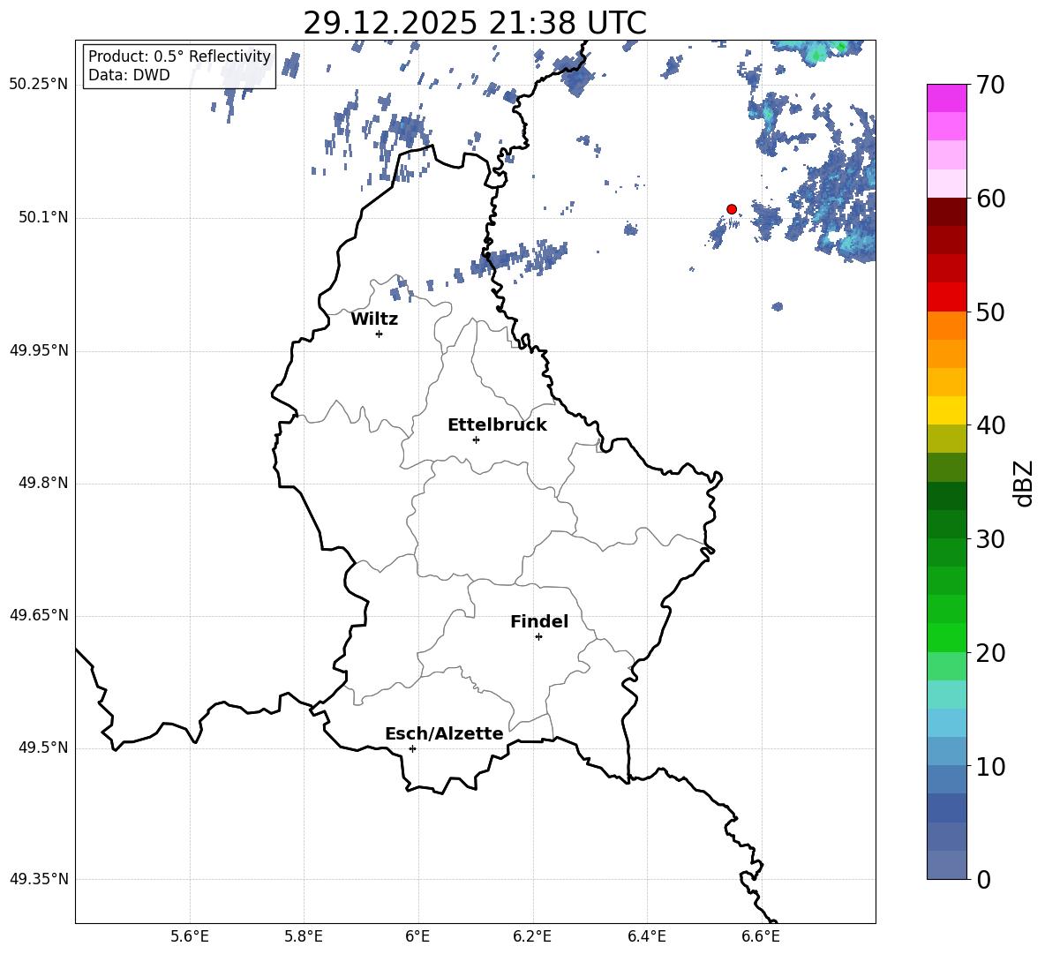Viewport: 1045px width, 954px height.
Task: Click the 6.6°E longitude label
Action: (x=761, y=936)
